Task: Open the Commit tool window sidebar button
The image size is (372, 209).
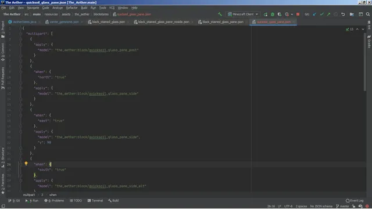Action: click(x=2, y=52)
